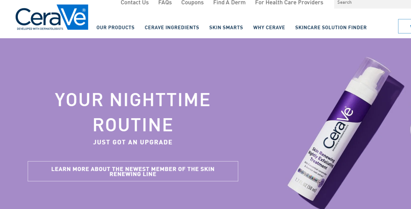
Task: Click the partially visible next-slide arrow on the banner
Action: (x=410, y=130)
